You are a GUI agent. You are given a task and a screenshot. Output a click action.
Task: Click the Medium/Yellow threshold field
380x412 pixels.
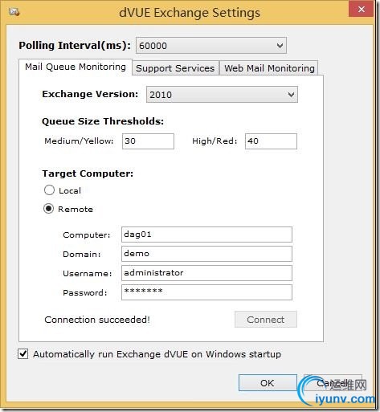[148, 141]
